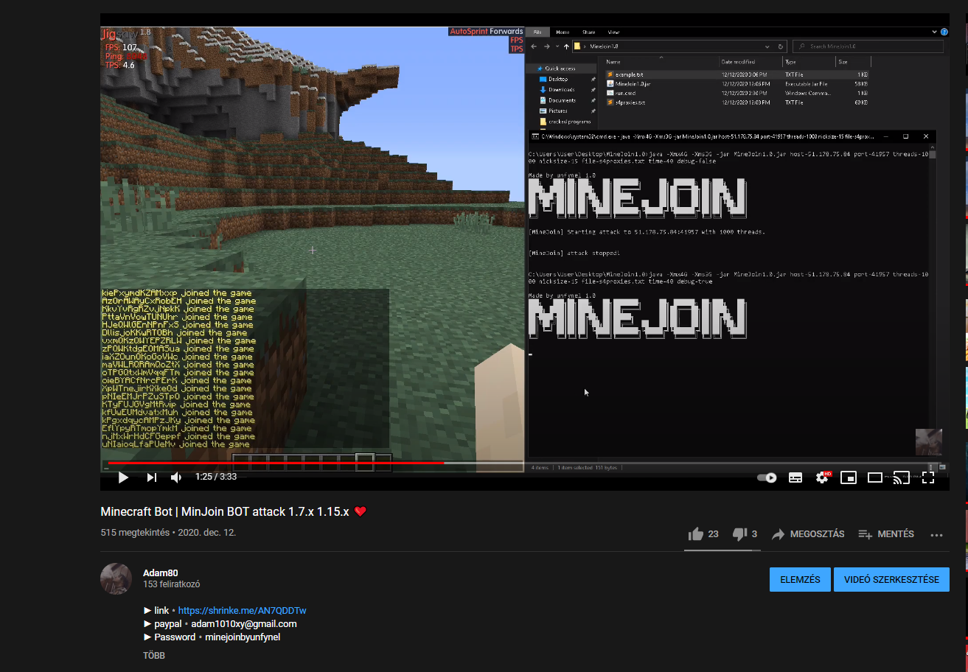Open the address bar history dropdown

pyautogui.click(x=767, y=46)
